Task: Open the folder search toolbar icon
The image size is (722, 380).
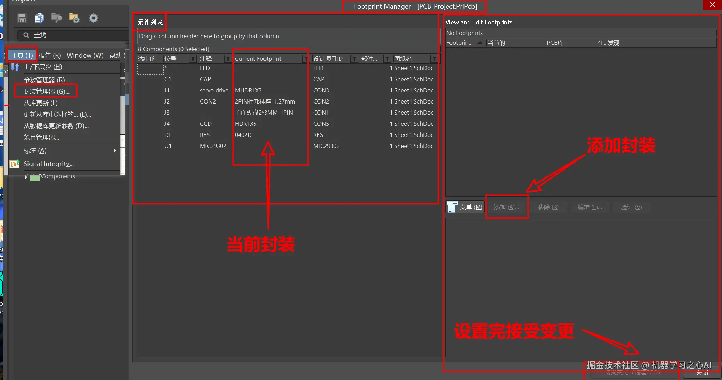Action: point(57,18)
